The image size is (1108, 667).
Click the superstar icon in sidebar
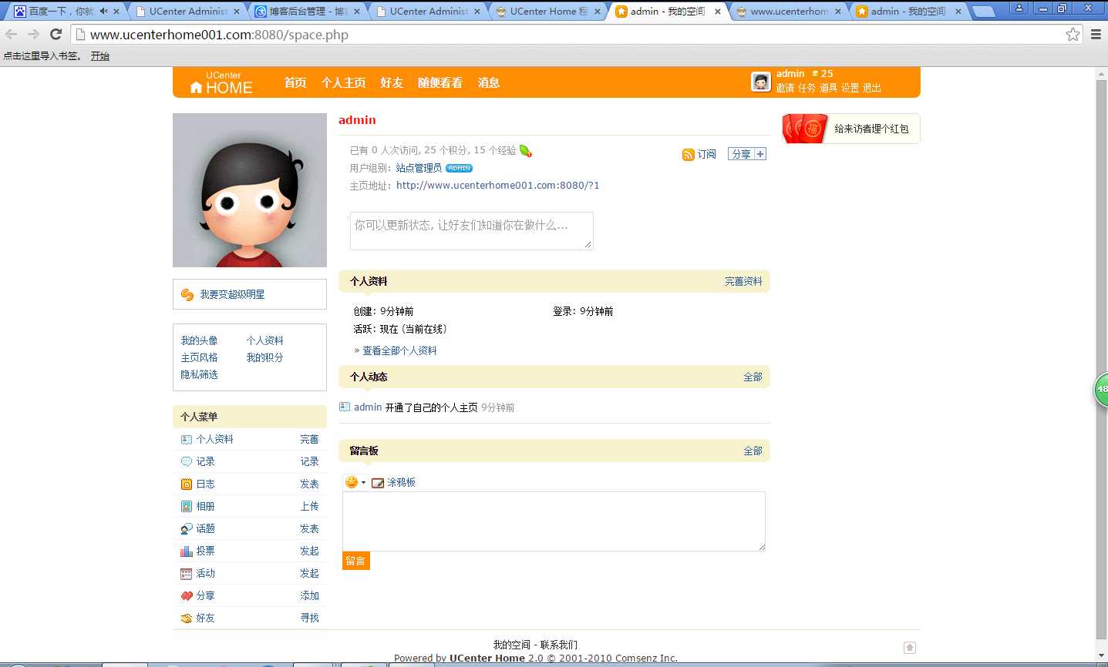(x=187, y=294)
